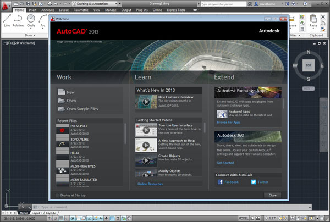
Task: Switch to the Layout1 tab
Action: click(37, 213)
